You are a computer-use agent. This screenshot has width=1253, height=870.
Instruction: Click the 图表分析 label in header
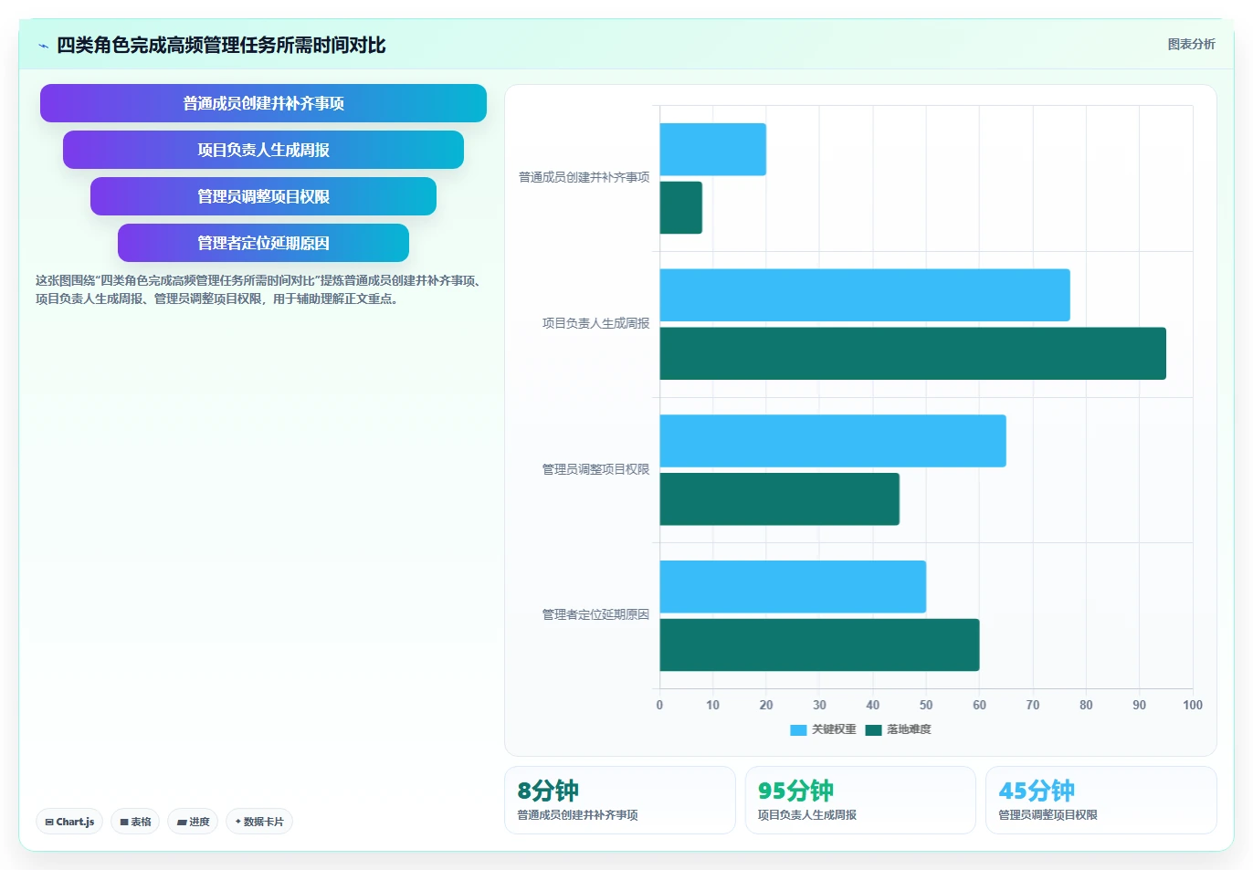click(x=1191, y=44)
